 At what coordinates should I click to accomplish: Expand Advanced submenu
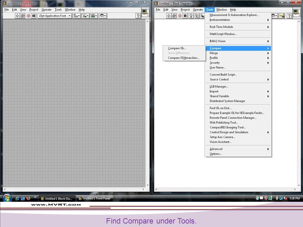238,149
